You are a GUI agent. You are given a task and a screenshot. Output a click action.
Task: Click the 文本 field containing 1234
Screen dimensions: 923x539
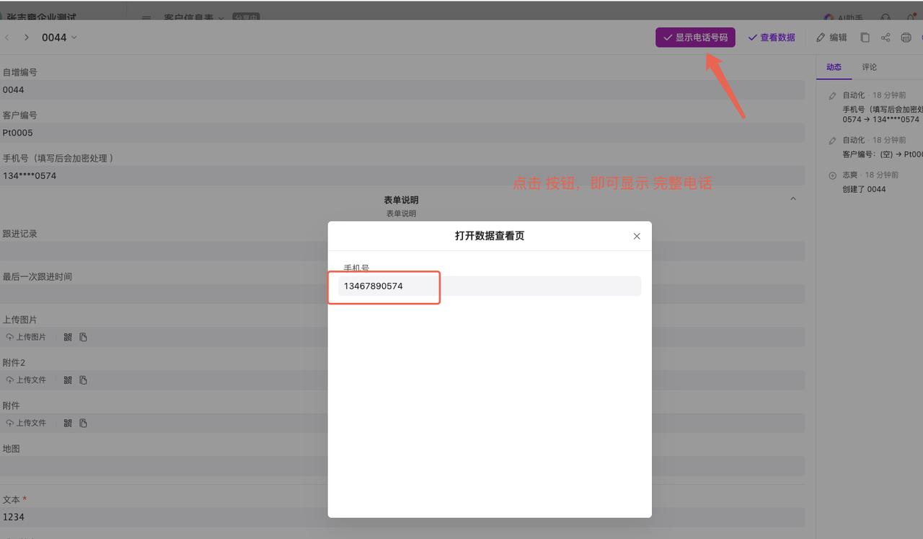click(402, 517)
